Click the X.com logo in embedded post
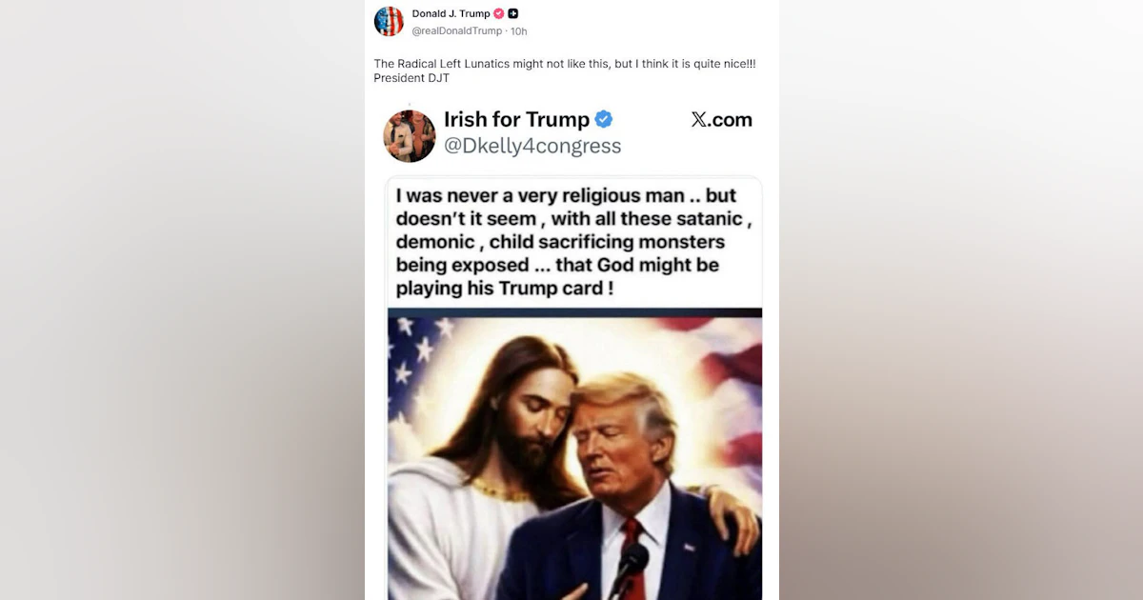Viewport: 1143px width, 600px height. (721, 119)
